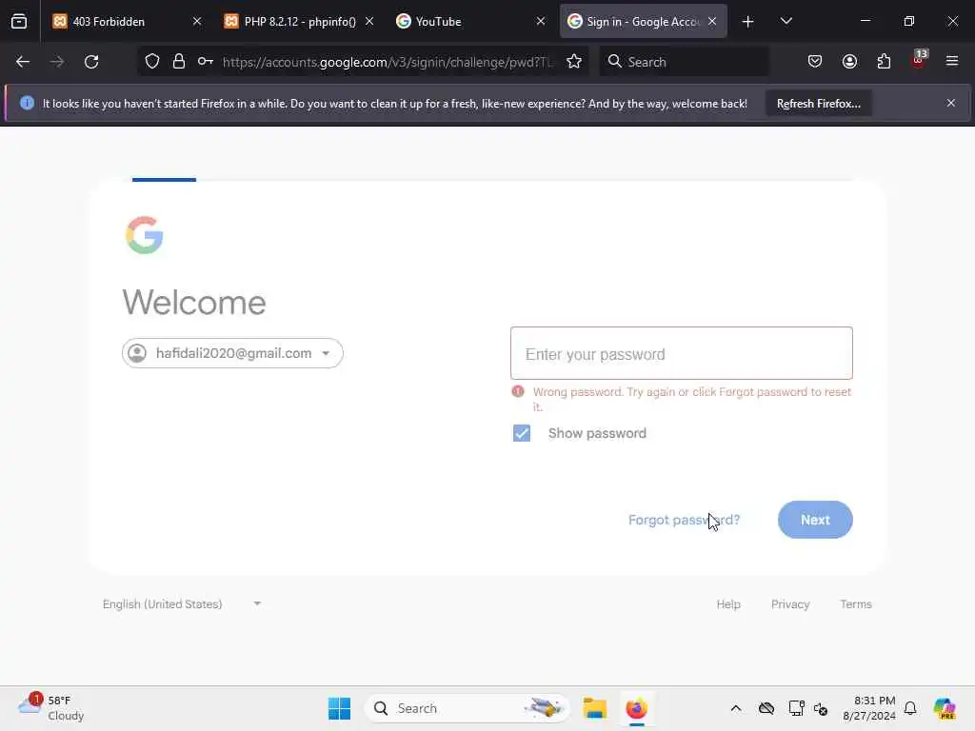This screenshot has width=975, height=731.
Task: View site security padlock info
Action: pyautogui.click(x=179, y=62)
